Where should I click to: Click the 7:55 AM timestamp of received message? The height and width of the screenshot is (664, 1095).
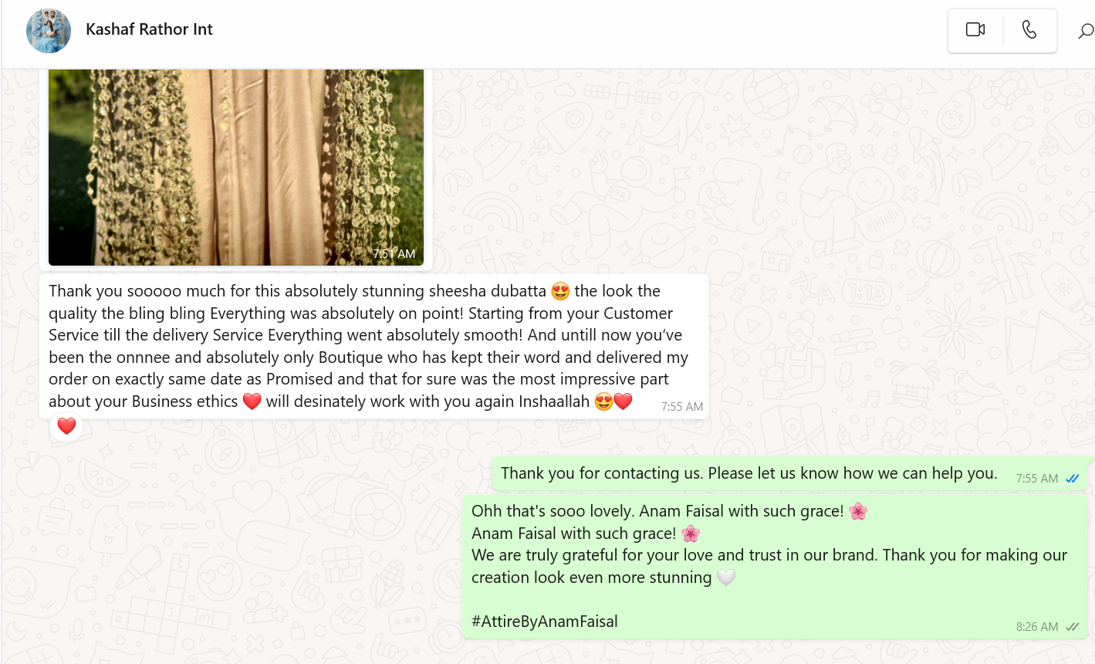682,407
